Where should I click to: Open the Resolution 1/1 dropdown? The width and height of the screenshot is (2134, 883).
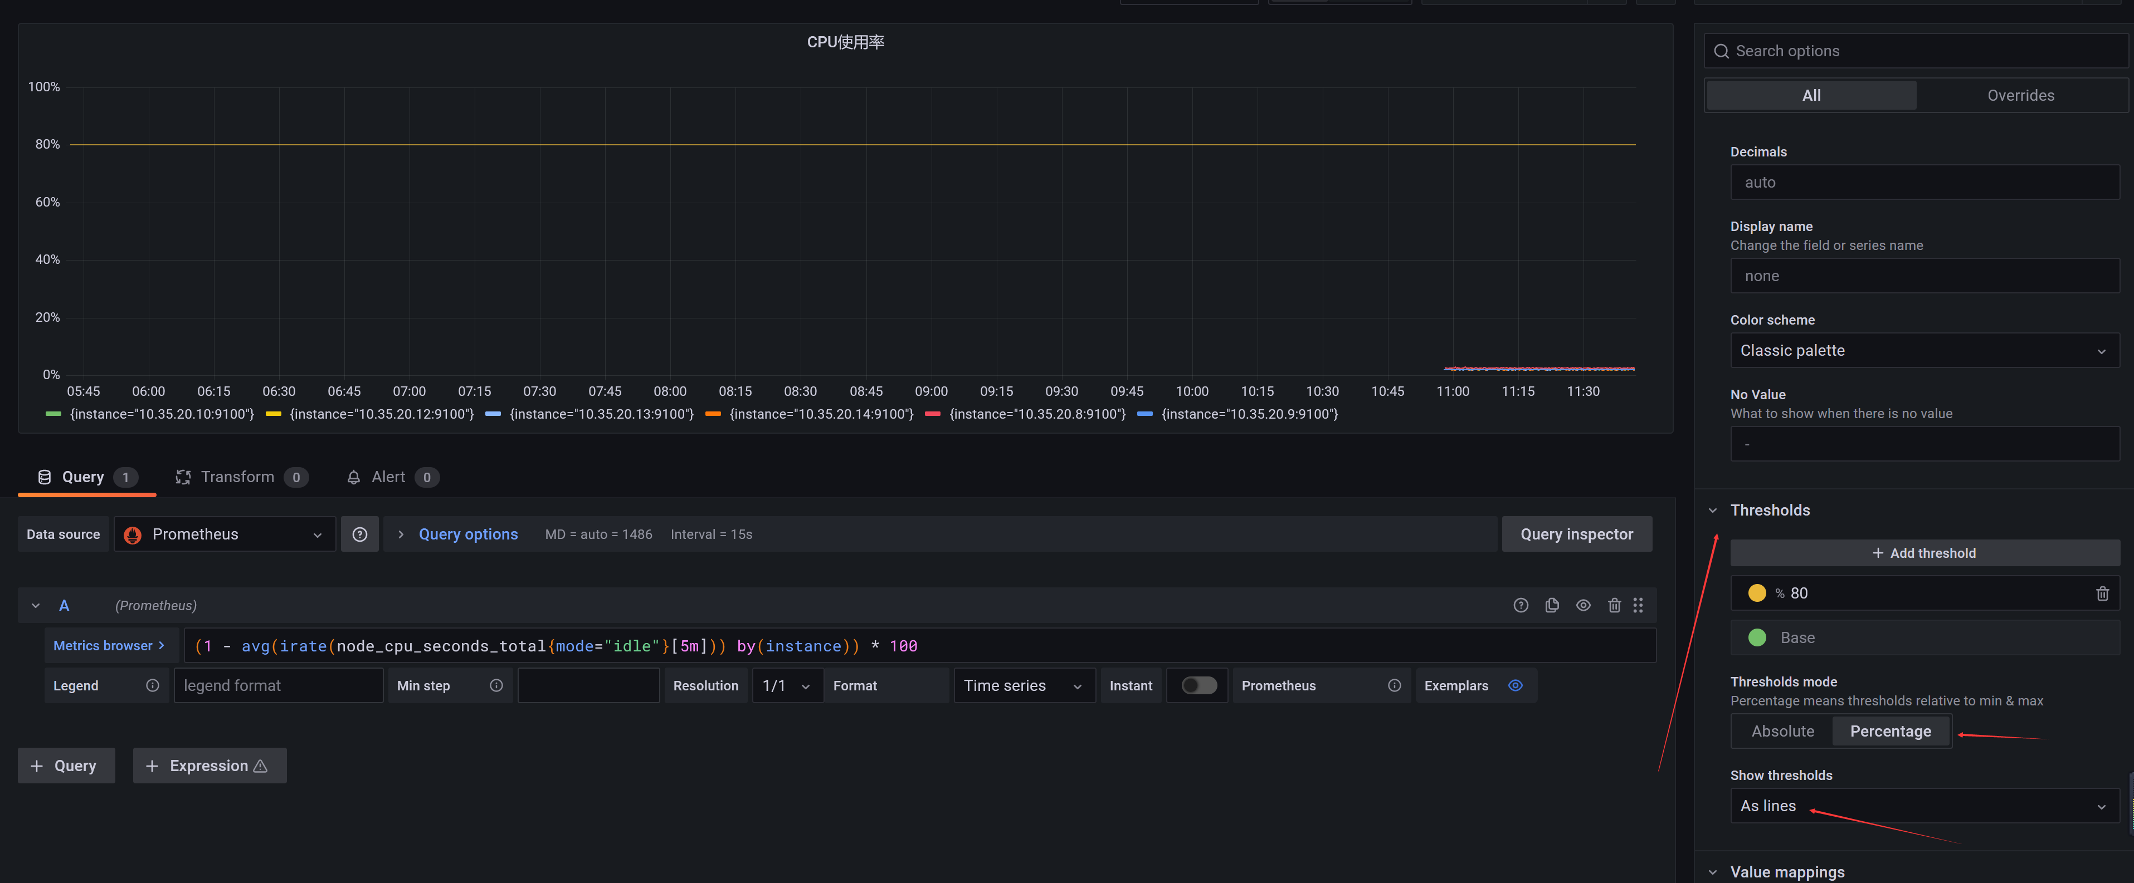(x=787, y=685)
